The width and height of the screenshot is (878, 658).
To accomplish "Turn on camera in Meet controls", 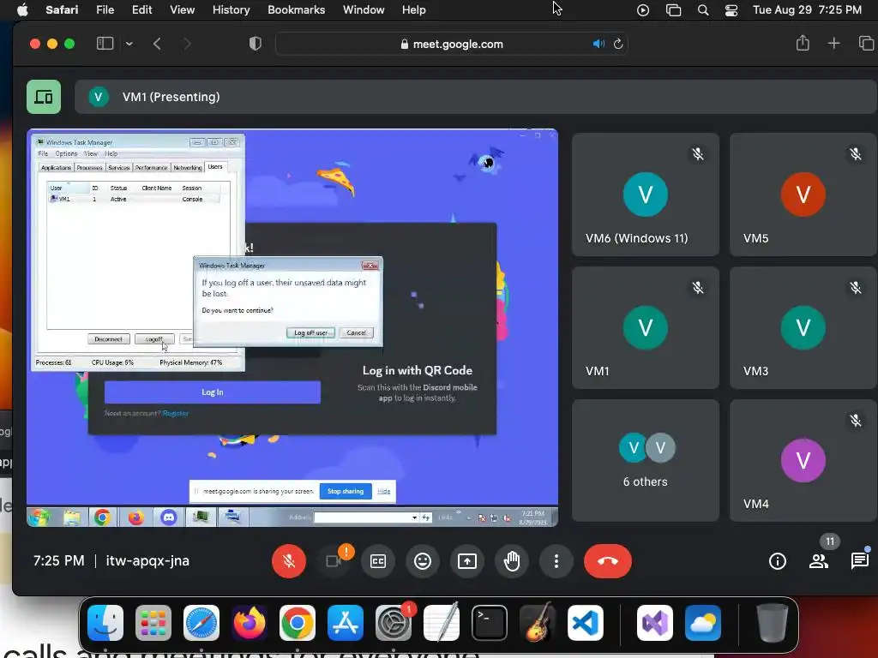I will point(334,560).
